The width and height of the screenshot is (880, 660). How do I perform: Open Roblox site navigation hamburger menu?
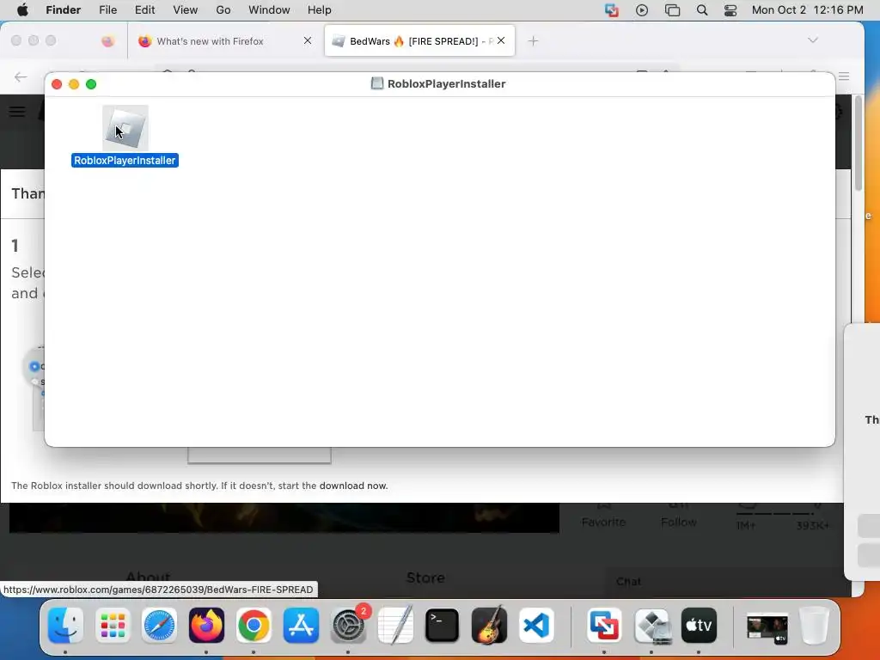pyautogui.click(x=17, y=111)
